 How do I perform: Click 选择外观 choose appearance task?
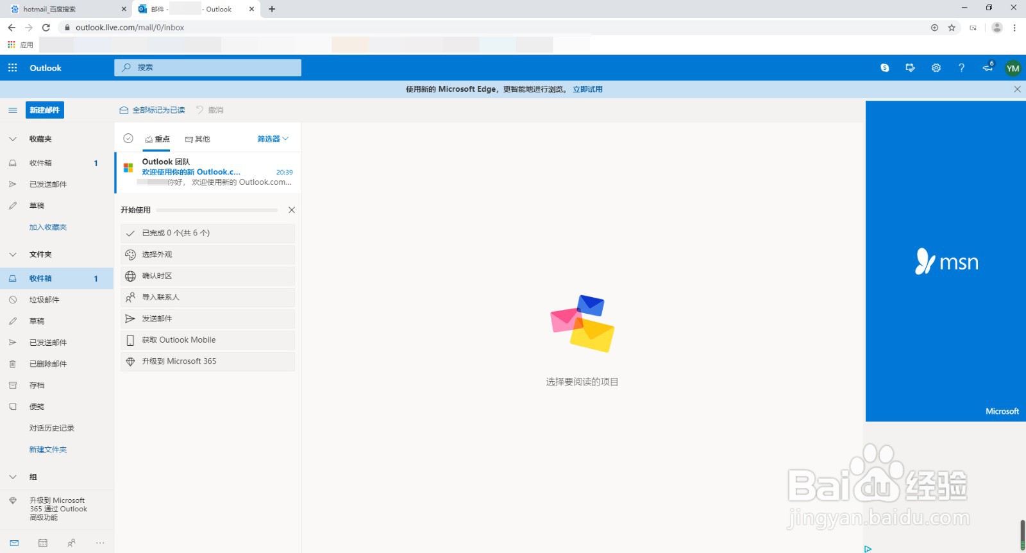tap(208, 255)
